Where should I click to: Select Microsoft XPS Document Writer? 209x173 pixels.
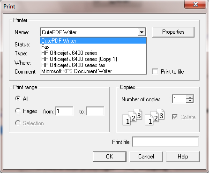click(93, 71)
